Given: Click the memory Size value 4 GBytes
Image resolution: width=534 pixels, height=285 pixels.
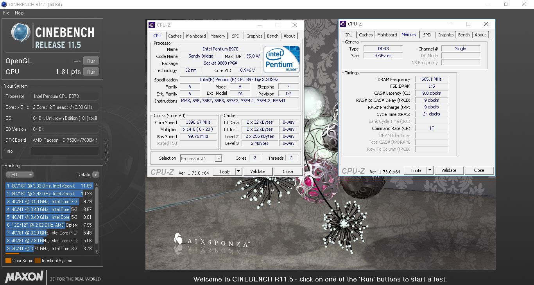Looking at the screenshot, I should coord(383,56).
